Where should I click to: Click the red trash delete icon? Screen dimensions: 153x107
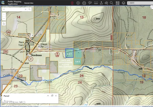tap(72, 3)
